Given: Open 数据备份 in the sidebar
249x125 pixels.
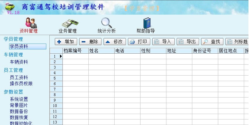Looking at the screenshot, I should tap(19, 111).
